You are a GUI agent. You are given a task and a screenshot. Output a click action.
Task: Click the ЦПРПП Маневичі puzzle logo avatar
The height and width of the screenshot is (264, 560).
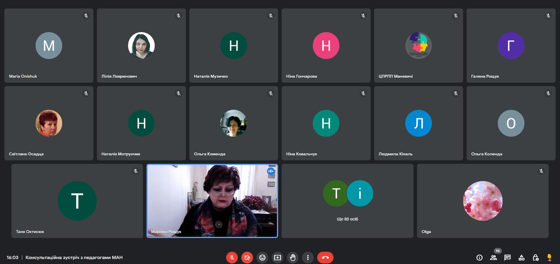coord(418,46)
